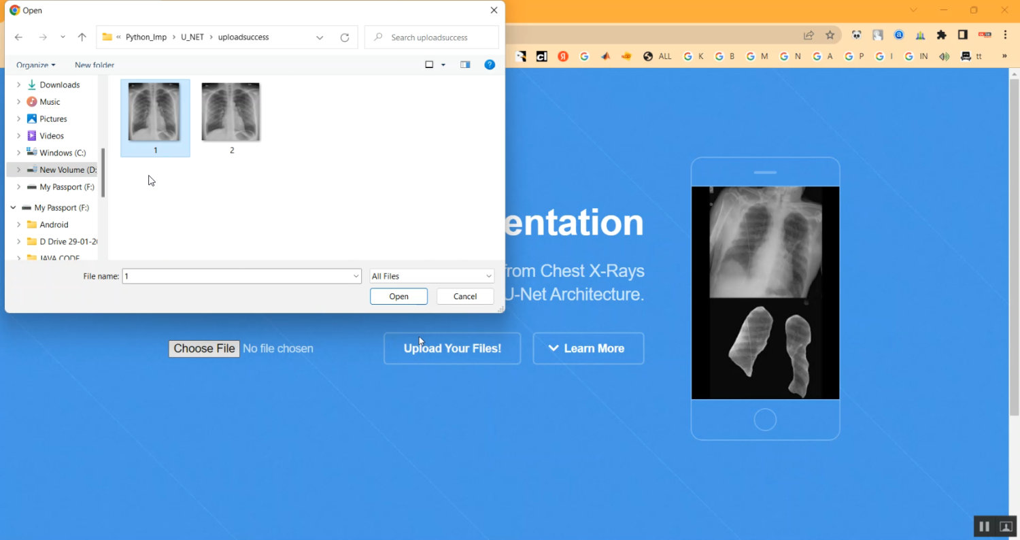Refresh the uploadsuccess folder listing
The width and height of the screenshot is (1020, 540).
345,37
